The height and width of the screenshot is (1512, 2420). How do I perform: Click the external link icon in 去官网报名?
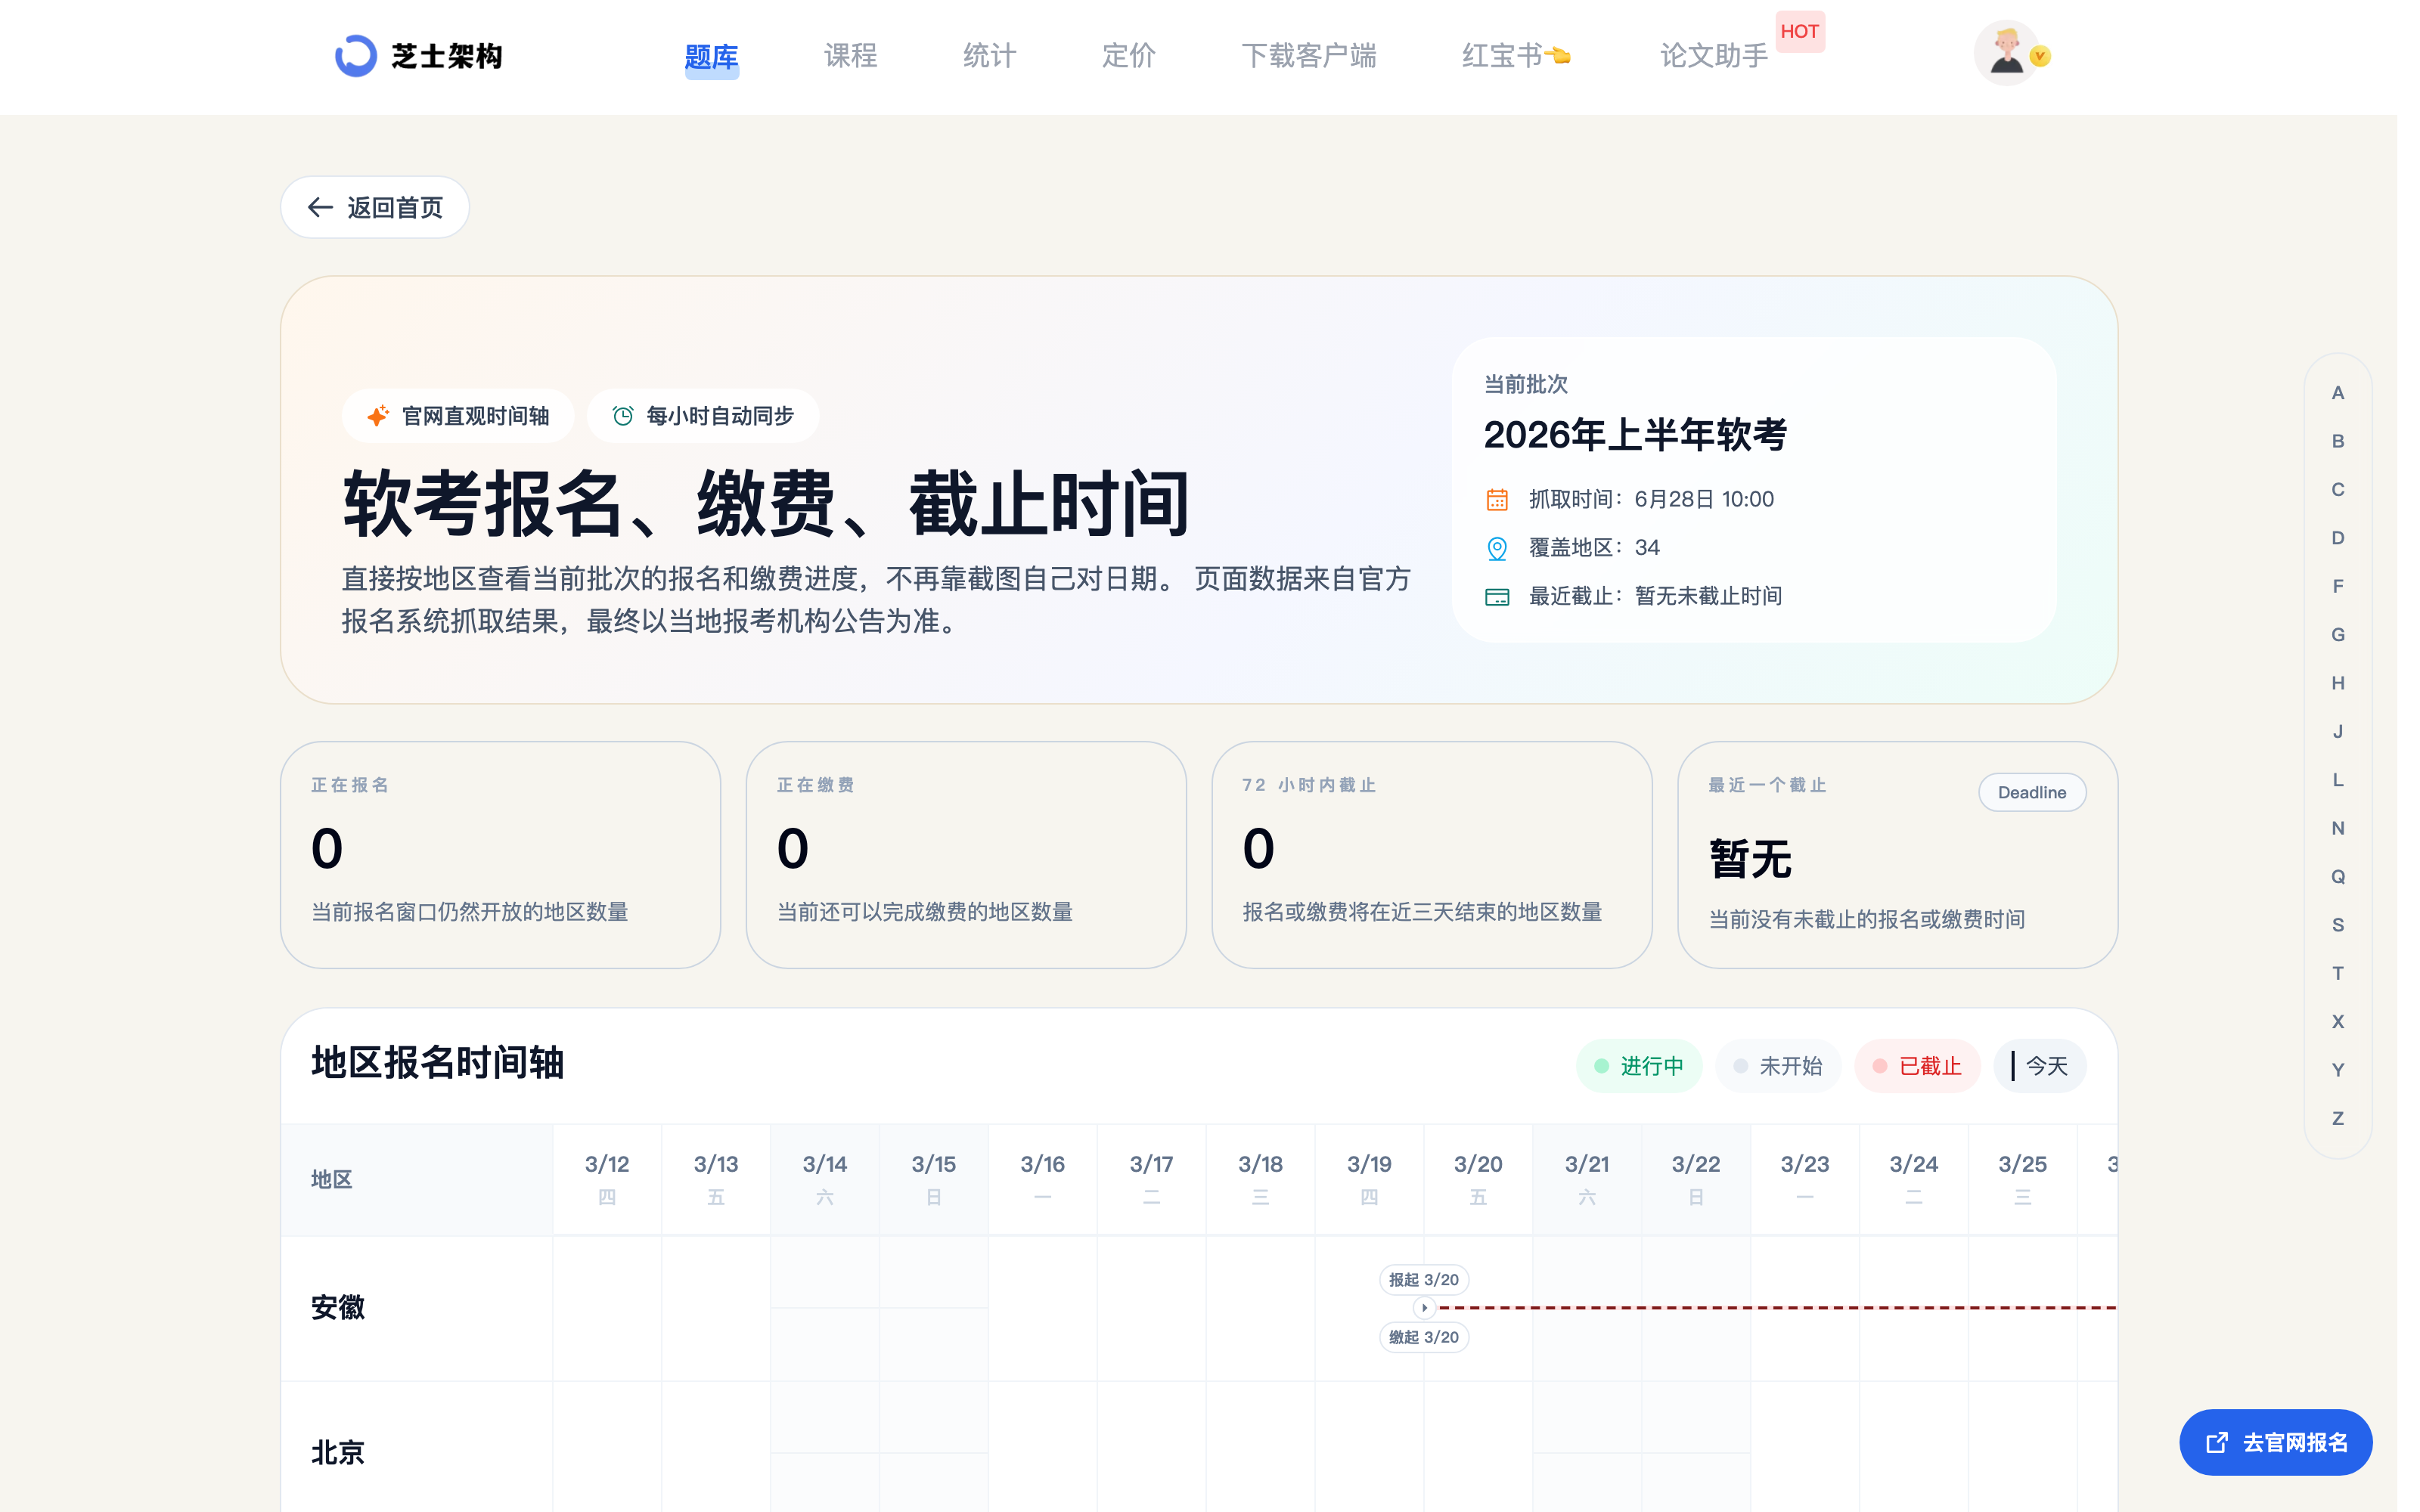pyautogui.click(x=2217, y=1442)
